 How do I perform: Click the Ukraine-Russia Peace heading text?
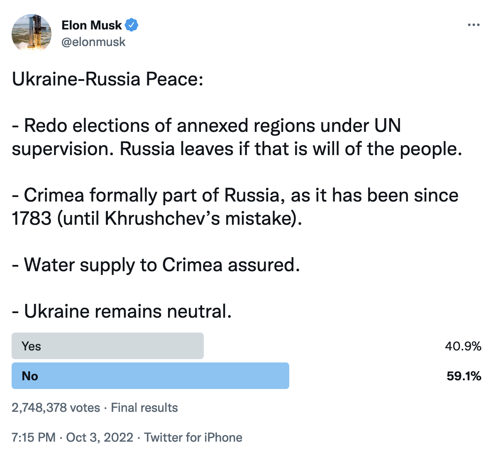(x=107, y=79)
